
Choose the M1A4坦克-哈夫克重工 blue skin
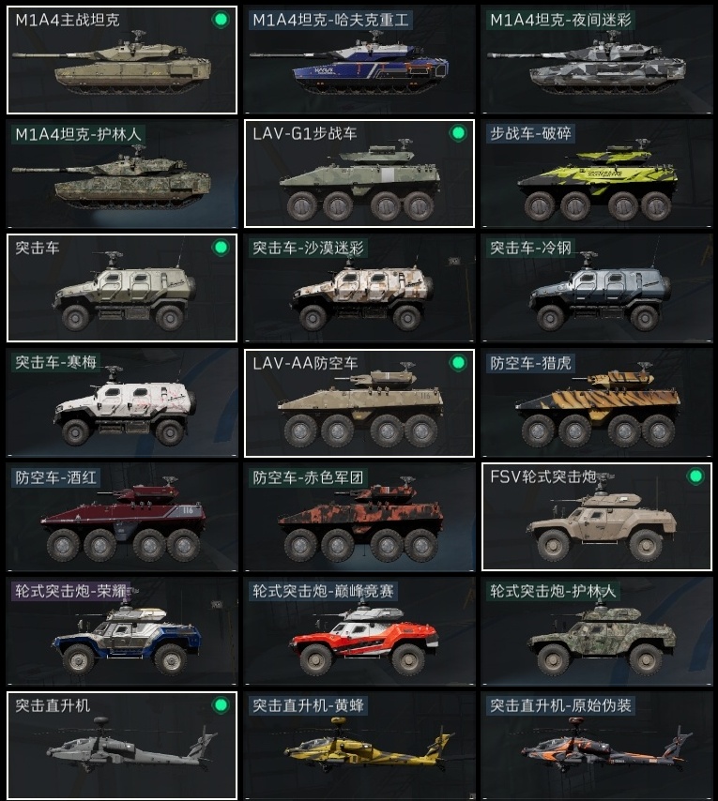tap(359, 60)
